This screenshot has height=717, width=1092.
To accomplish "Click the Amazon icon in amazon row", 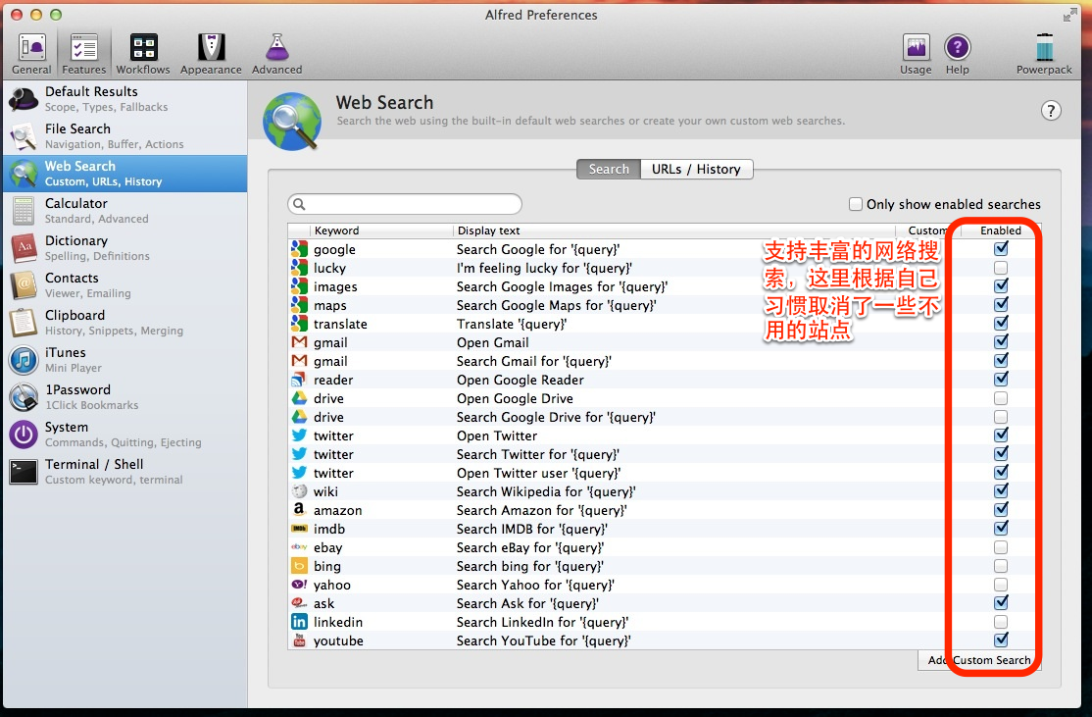I will (x=299, y=510).
